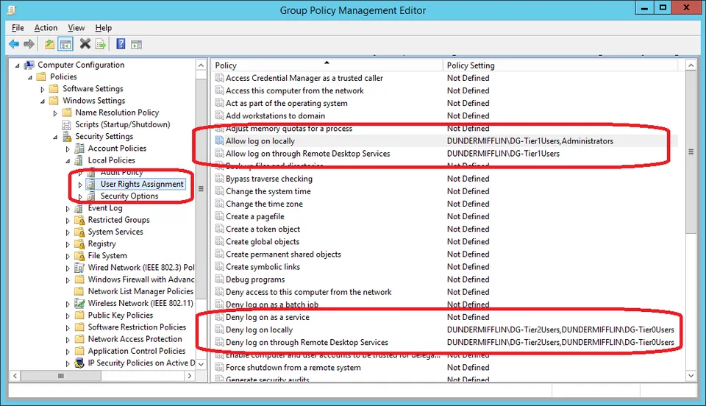Click the policy icon beside Allow log on locally
Screen dimensions: 706x406
pyautogui.click(x=219, y=141)
